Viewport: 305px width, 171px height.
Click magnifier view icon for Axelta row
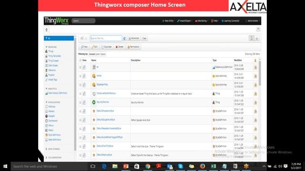click(84, 76)
